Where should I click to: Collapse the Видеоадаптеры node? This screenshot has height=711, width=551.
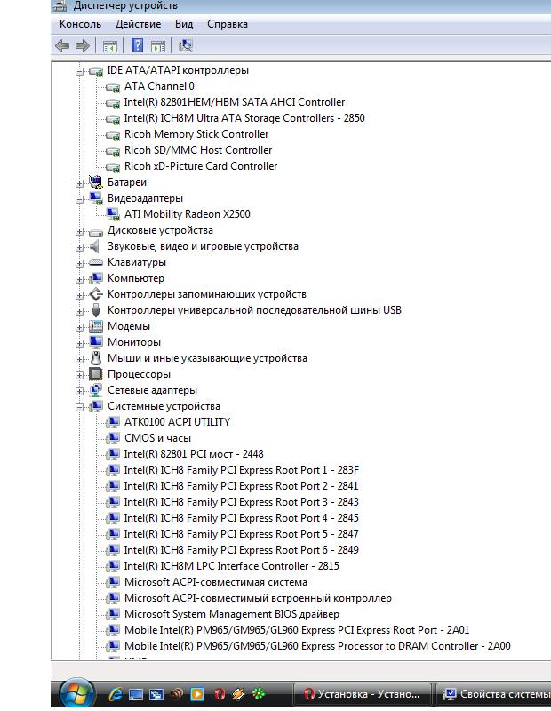pos(79,199)
